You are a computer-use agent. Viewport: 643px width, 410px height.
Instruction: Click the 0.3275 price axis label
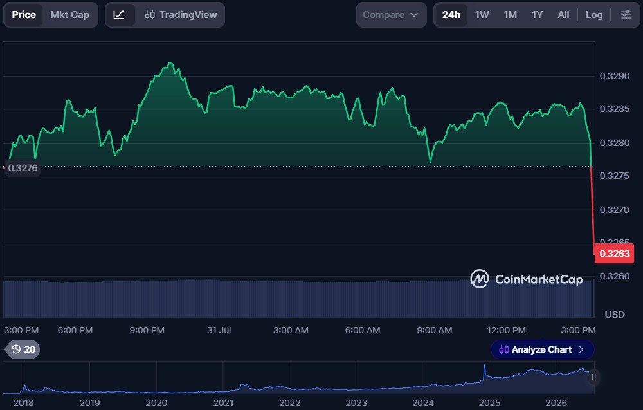click(614, 176)
